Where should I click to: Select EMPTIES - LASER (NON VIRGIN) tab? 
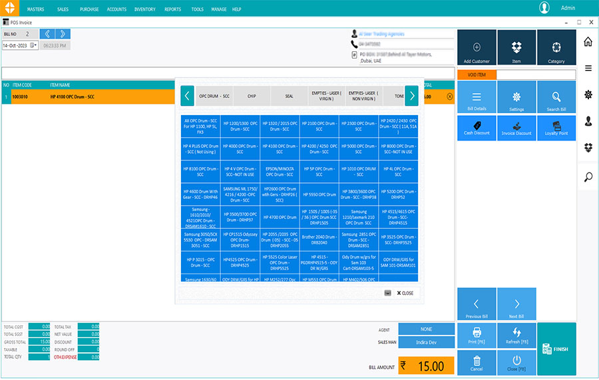pos(363,96)
